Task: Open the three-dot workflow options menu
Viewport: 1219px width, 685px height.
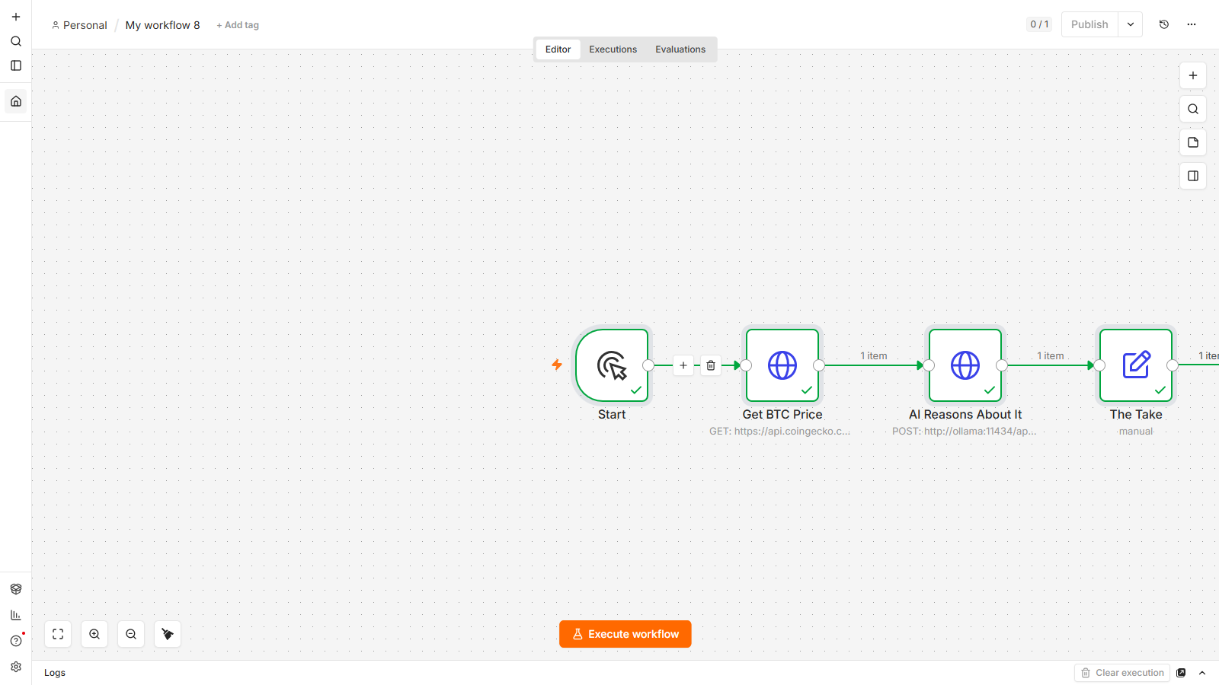Action: pos(1192,24)
